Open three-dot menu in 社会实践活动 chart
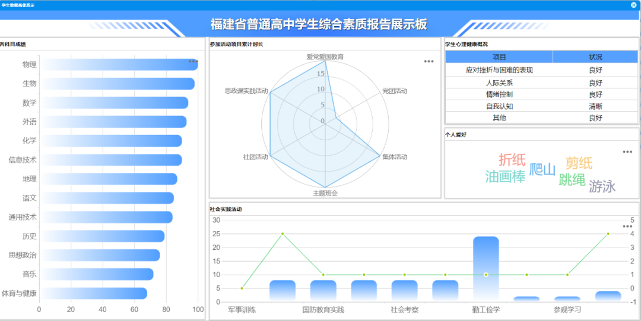The height and width of the screenshot is (321, 641). (627, 226)
